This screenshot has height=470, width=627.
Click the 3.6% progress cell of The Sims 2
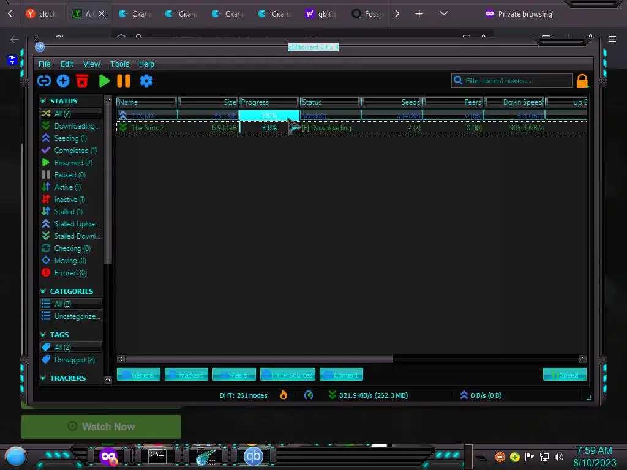(x=269, y=128)
